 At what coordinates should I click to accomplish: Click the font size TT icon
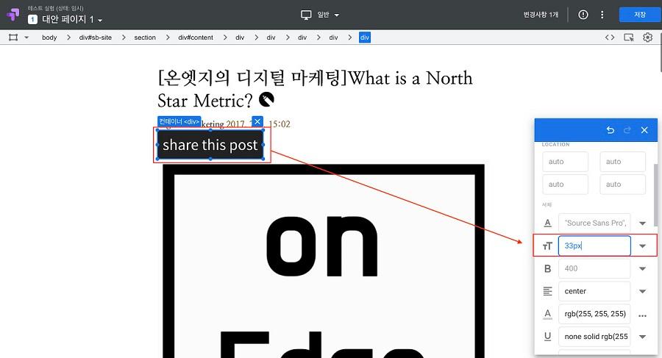547,246
